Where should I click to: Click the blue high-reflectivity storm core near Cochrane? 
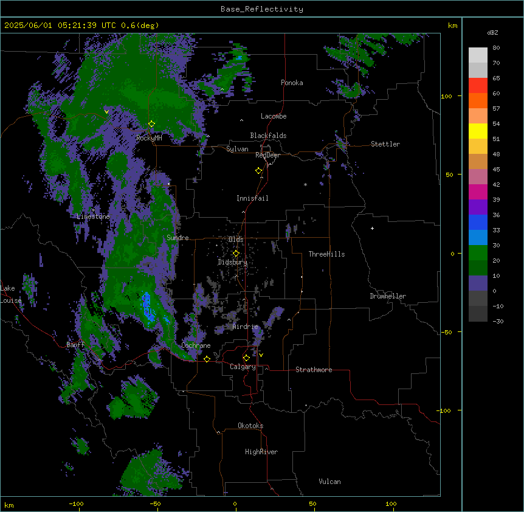pos(147,308)
